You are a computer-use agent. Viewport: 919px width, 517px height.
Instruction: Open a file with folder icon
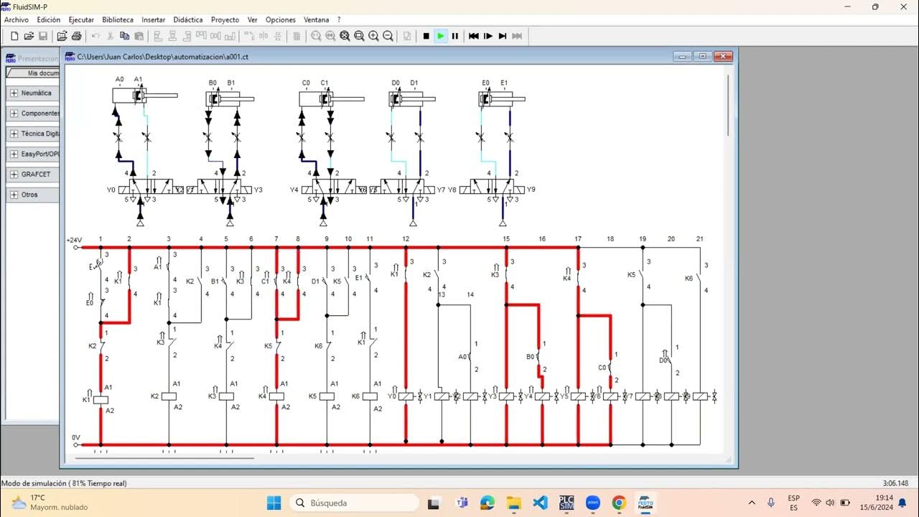tap(29, 36)
